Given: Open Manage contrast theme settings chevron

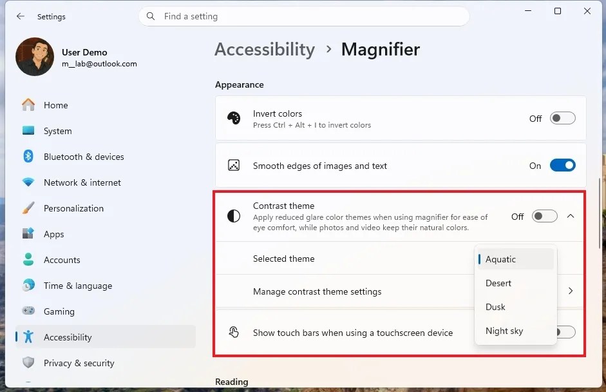Looking at the screenshot, I should [571, 291].
